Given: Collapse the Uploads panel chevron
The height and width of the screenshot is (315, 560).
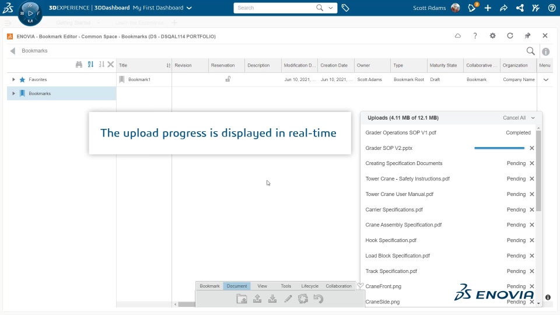Looking at the screenshot, I should point(533,118).
